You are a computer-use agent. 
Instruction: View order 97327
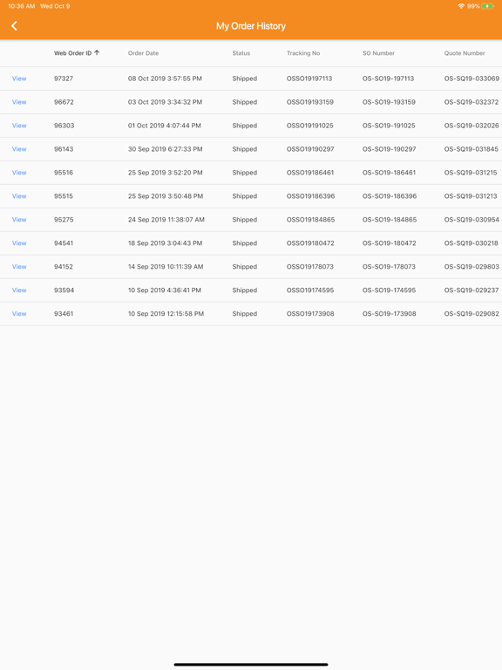coord(19,79)
